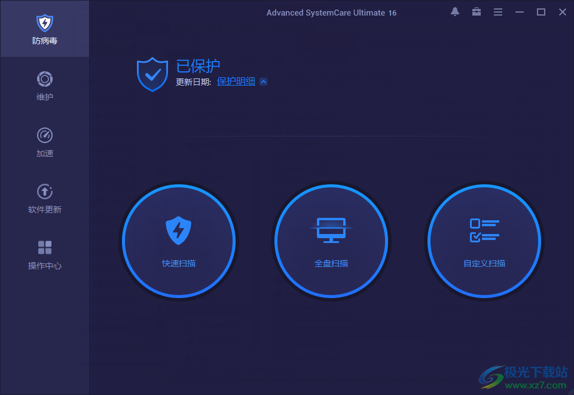Viewport: 574px width, 395px height.
Task: Open the gift box promotion icon
Action: coord(477,11)
